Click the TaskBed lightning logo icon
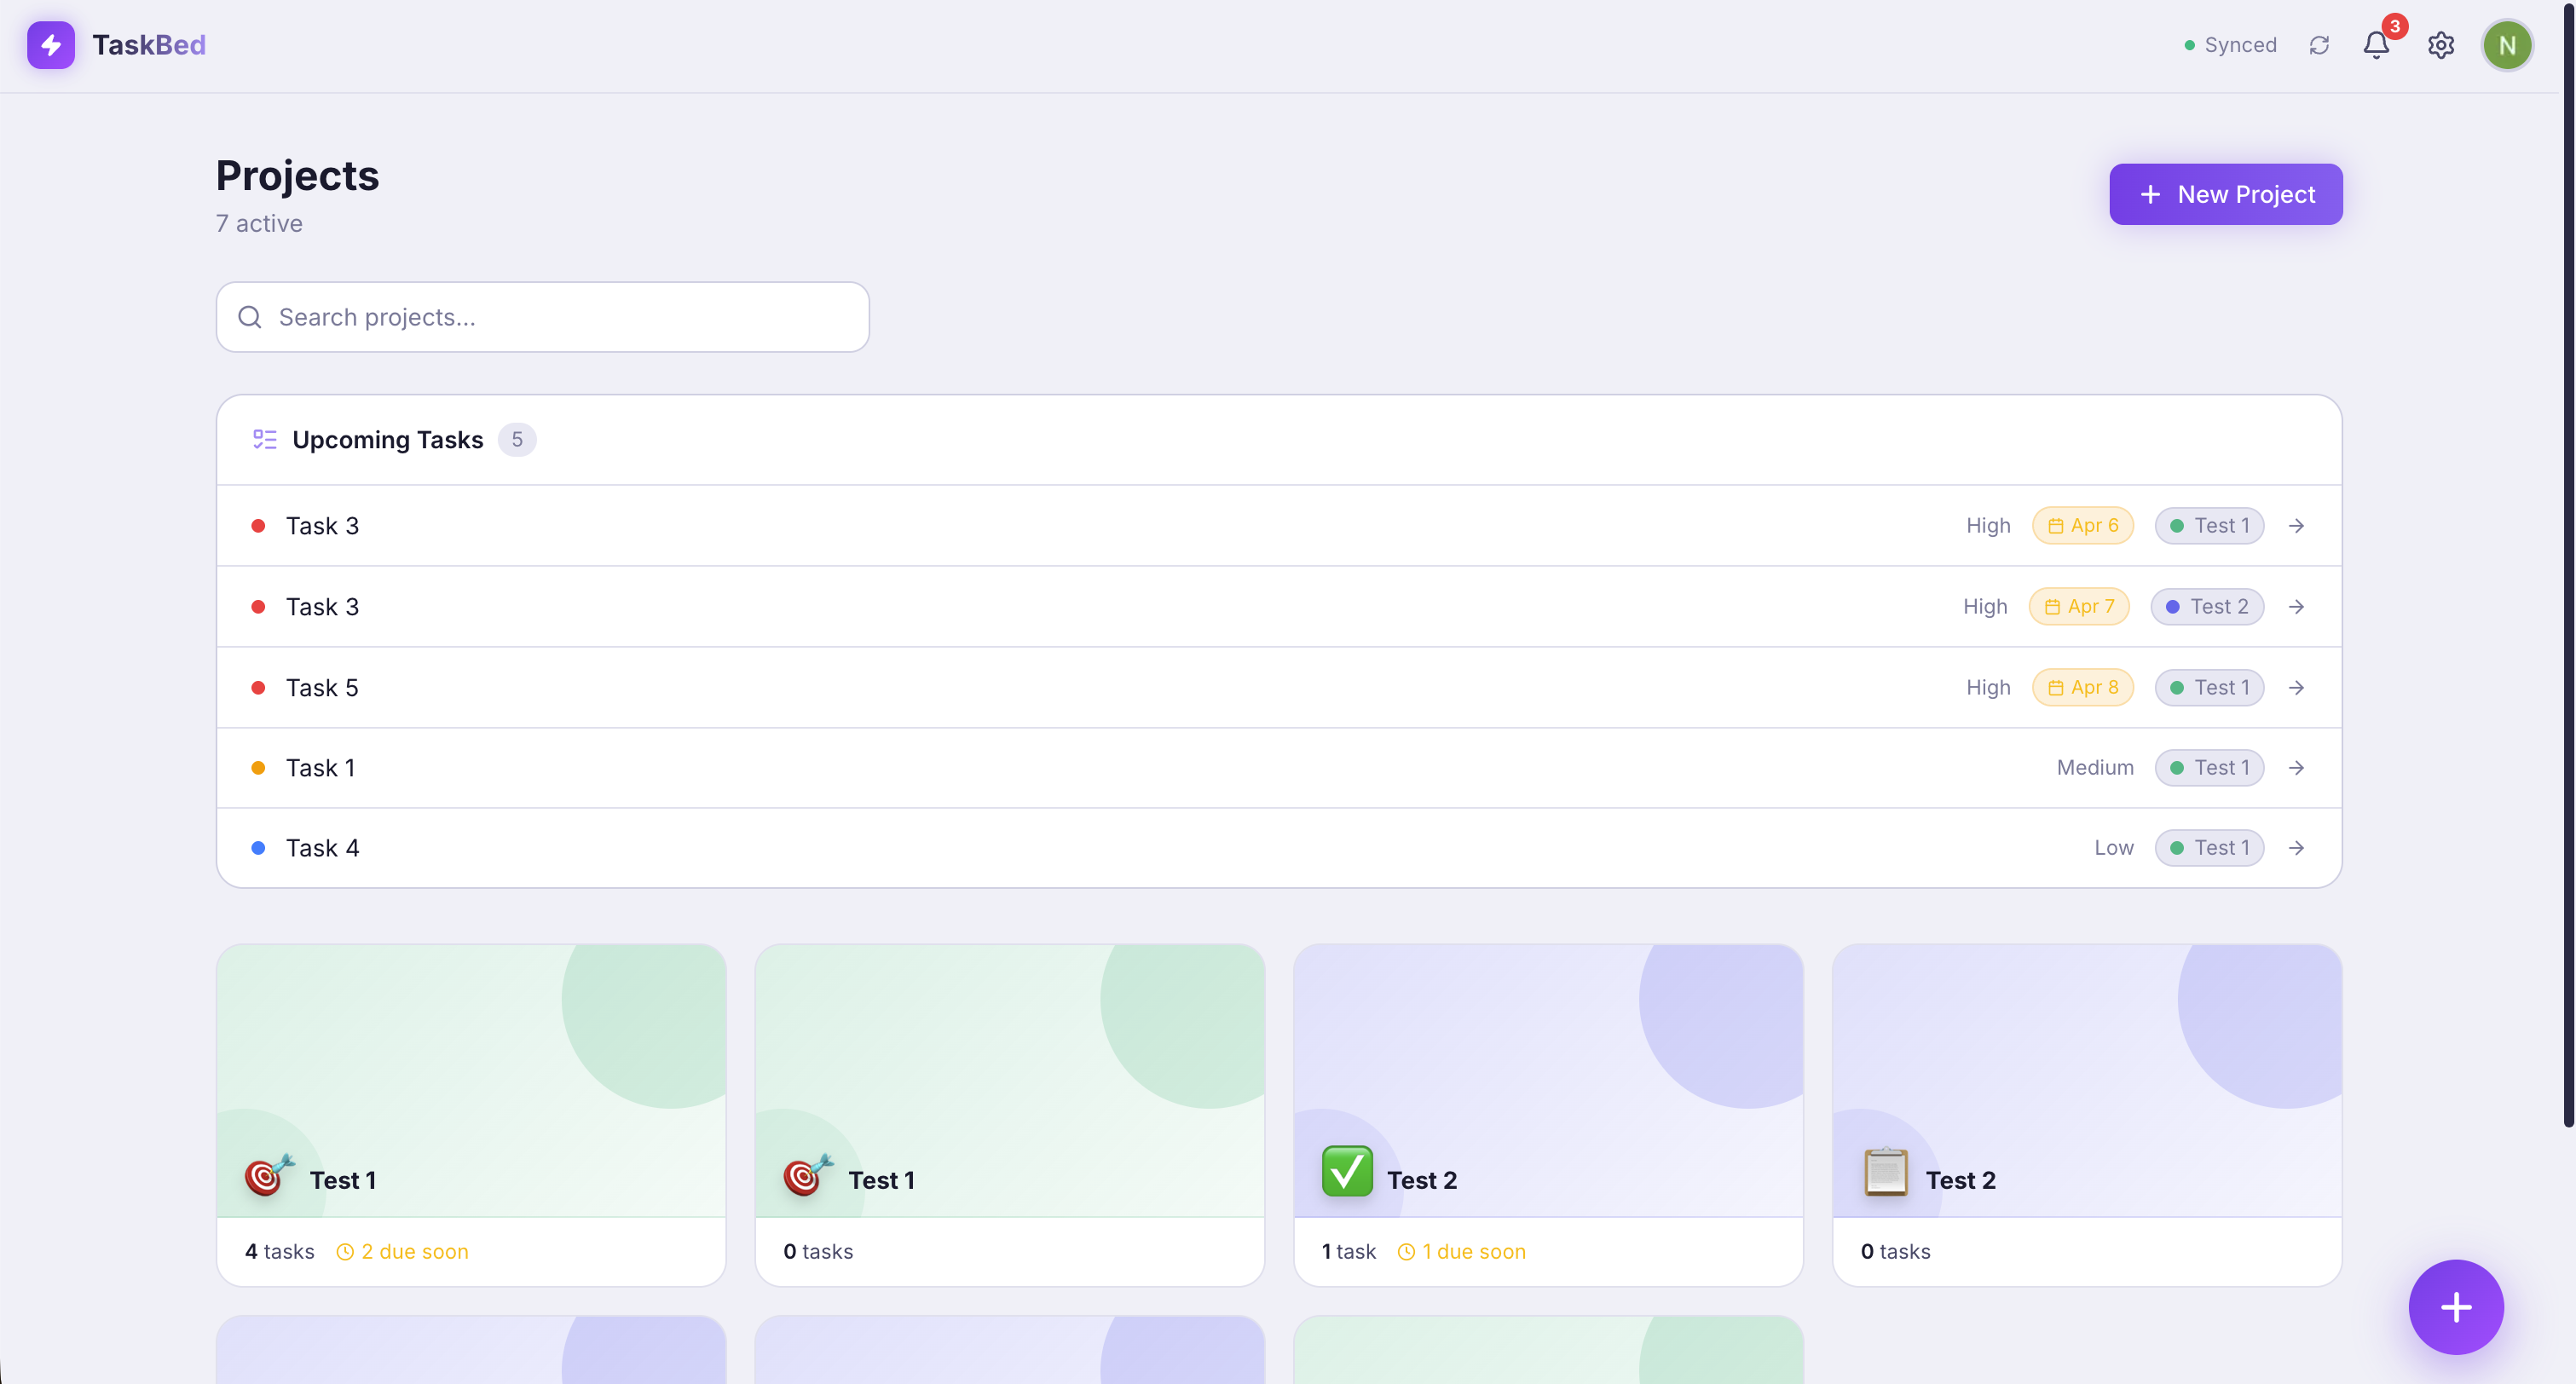 50,45
